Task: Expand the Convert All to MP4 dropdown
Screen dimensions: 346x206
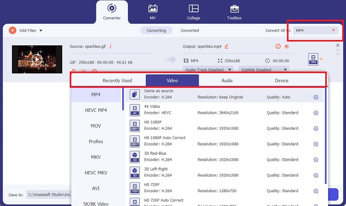Action: pos(334,31)
